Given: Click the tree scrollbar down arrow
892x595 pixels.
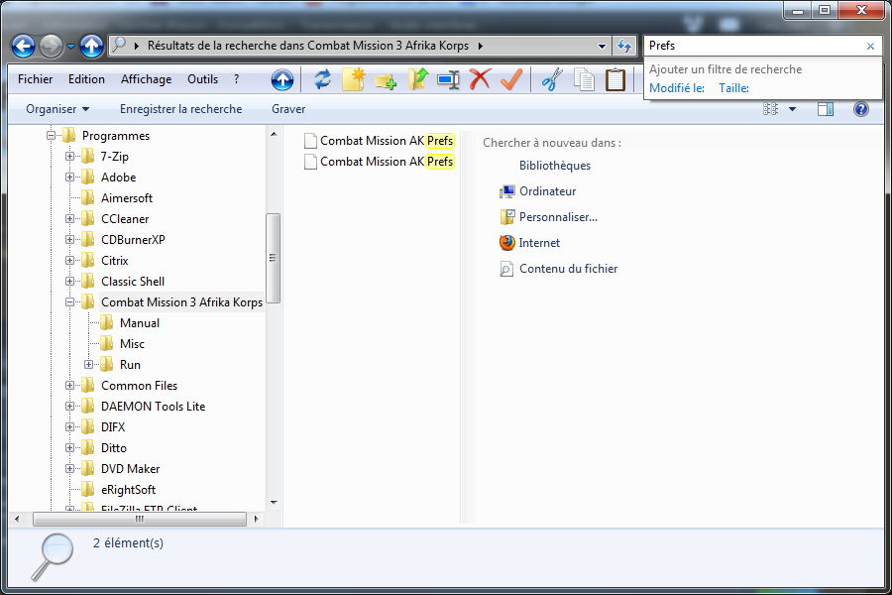Looking at the screenshot, I should point(274,502).
